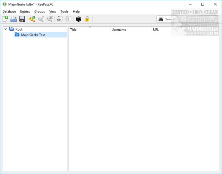The width and height of the screenshot is (222, 174).
Task: Select the MajorGeeks Test group
Action: click(33, 35)
